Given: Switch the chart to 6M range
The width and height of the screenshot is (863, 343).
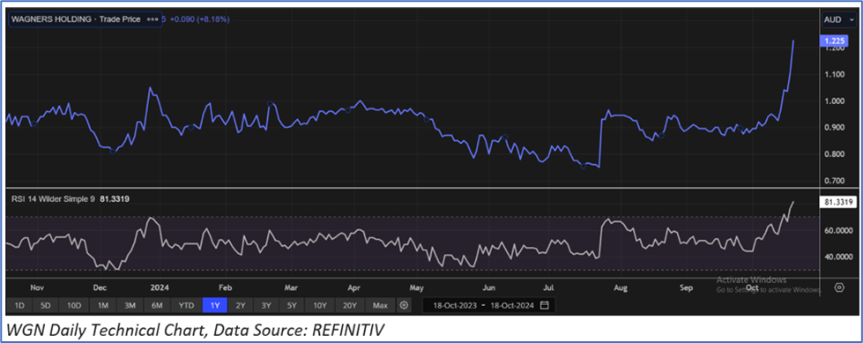Looking at the screenshot, I should coord(157,305).
